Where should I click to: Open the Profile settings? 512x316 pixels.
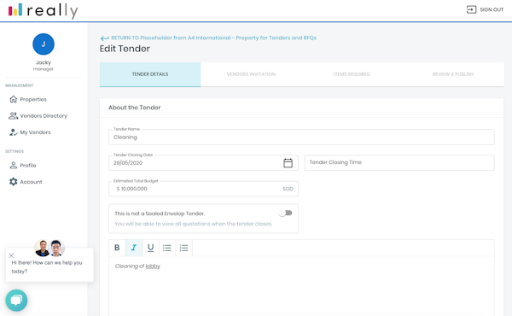(x=28, y=166)
